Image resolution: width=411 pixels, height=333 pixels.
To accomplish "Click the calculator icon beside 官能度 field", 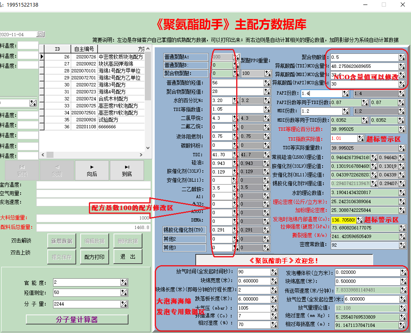I will (124, 282).
